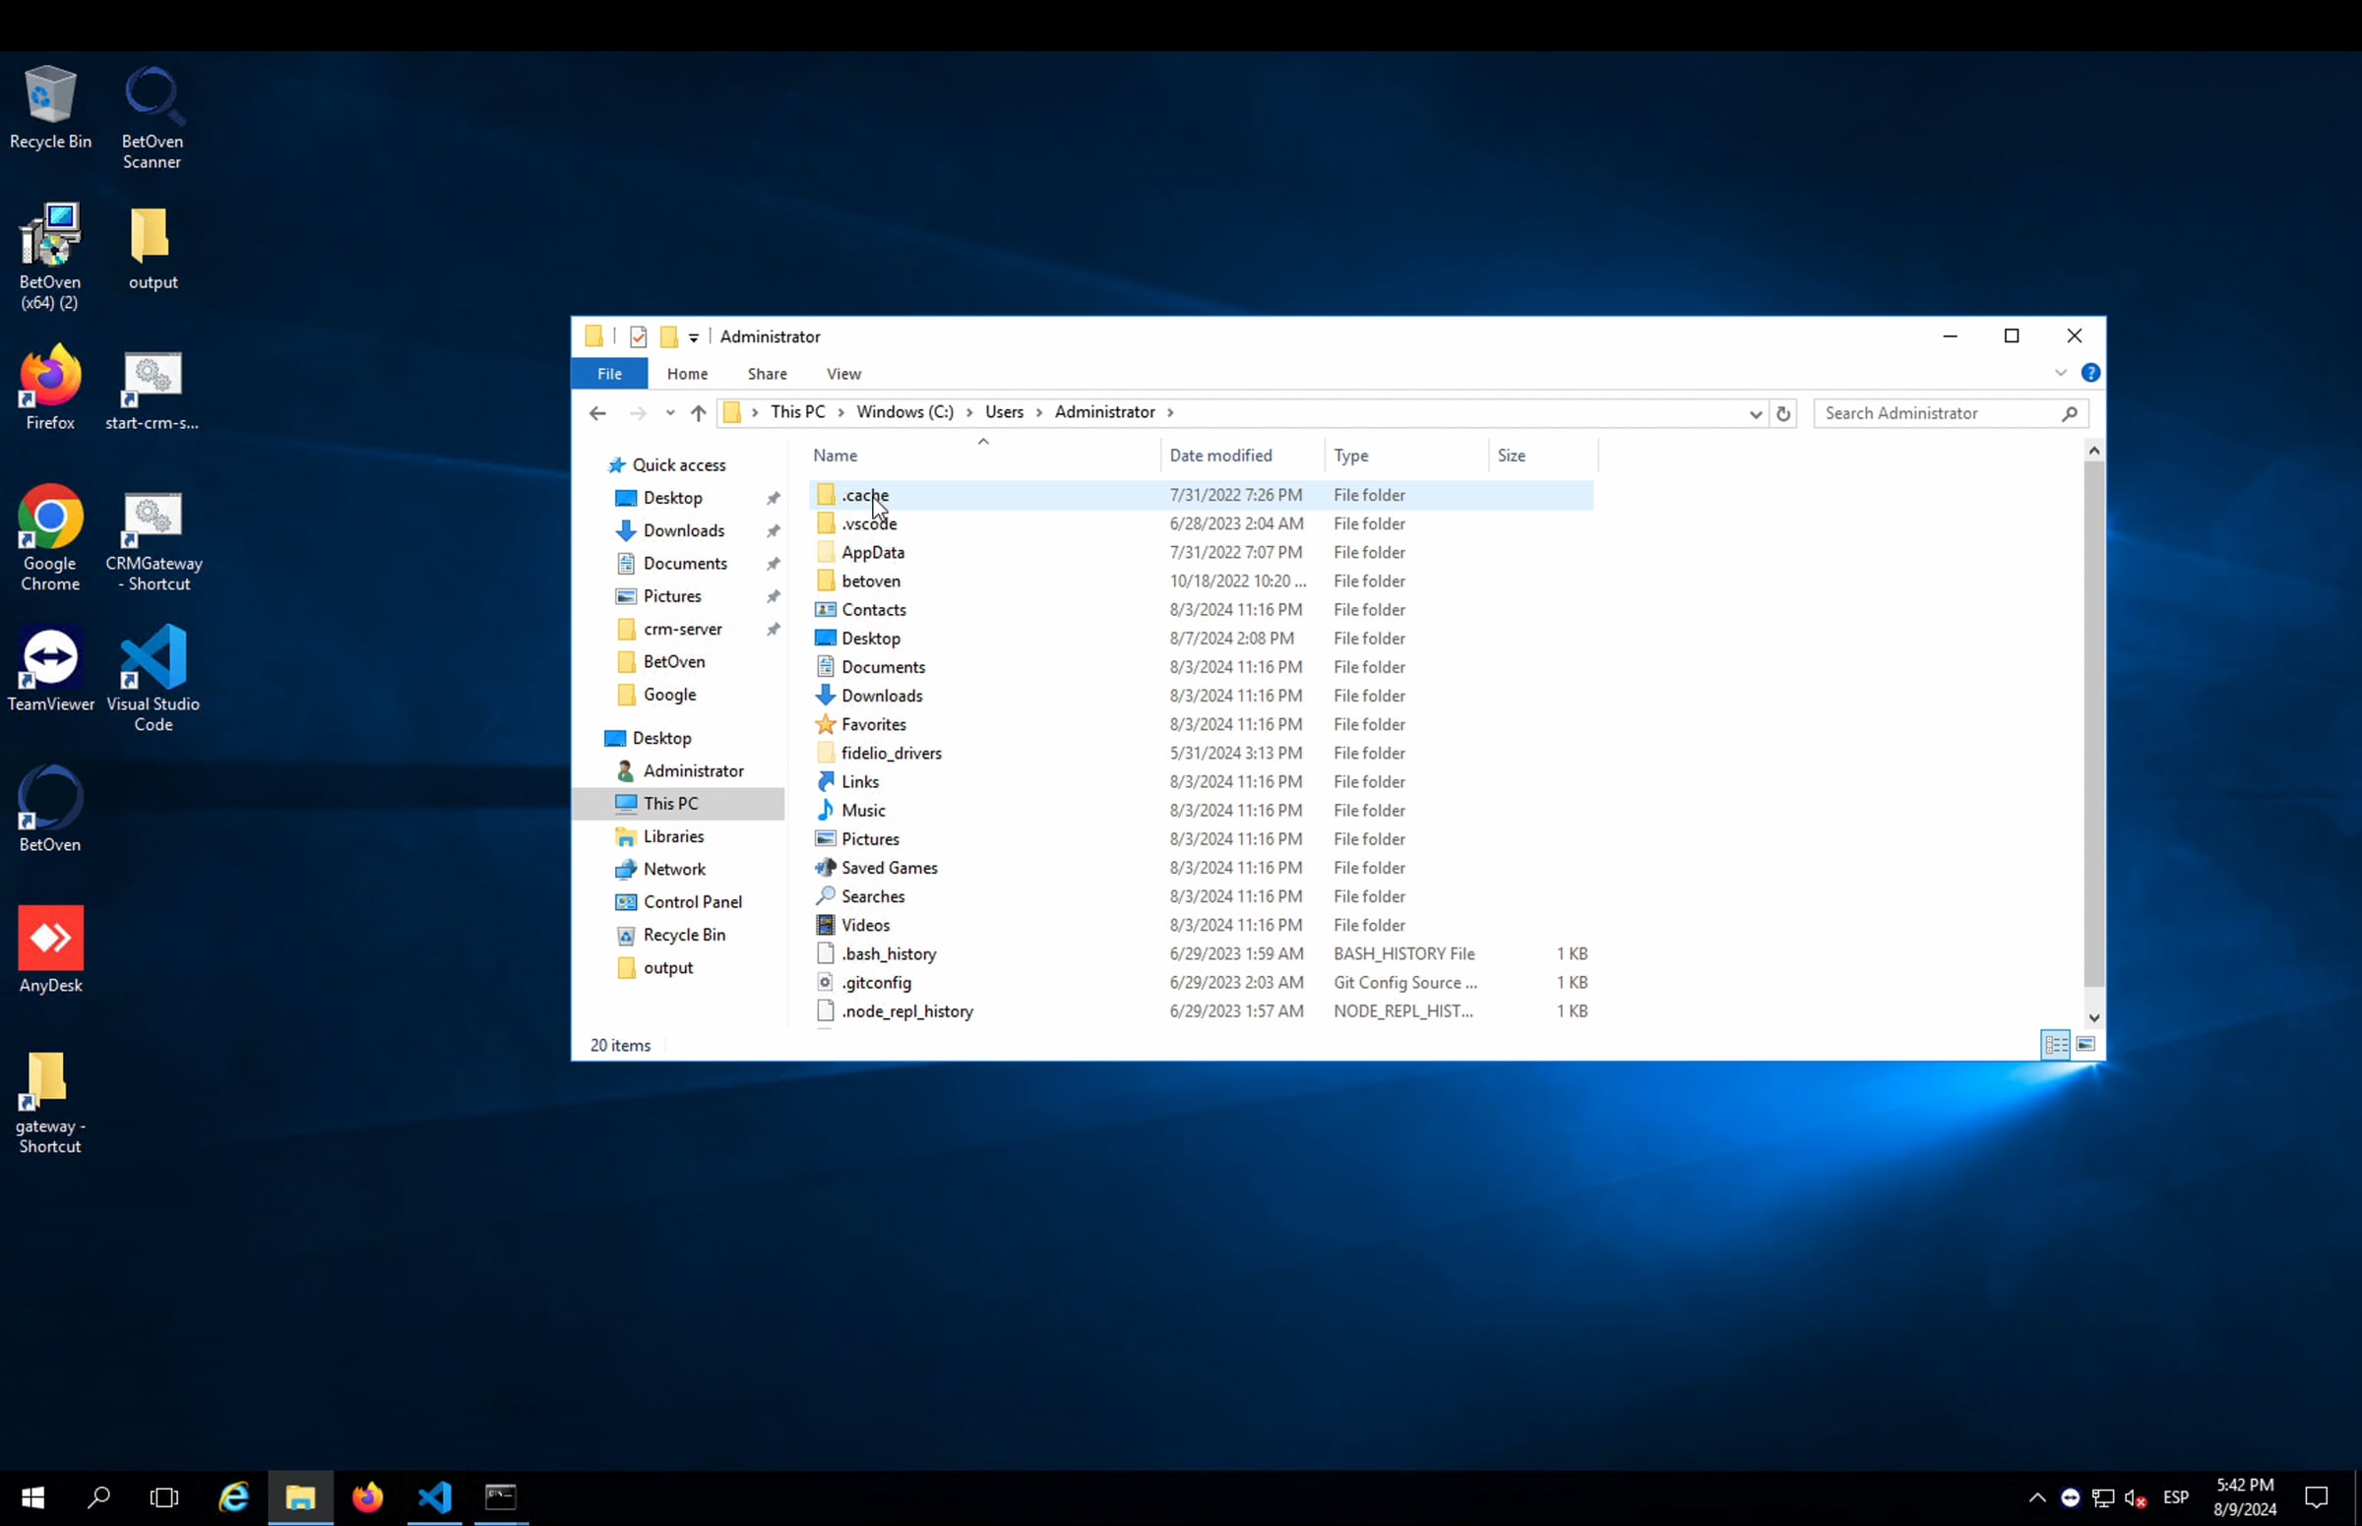Click the Up one level arrow
Screen dimensions: 2362x1526
[698, 413]
